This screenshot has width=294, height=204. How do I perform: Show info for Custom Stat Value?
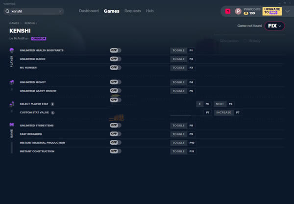point(53,113)
